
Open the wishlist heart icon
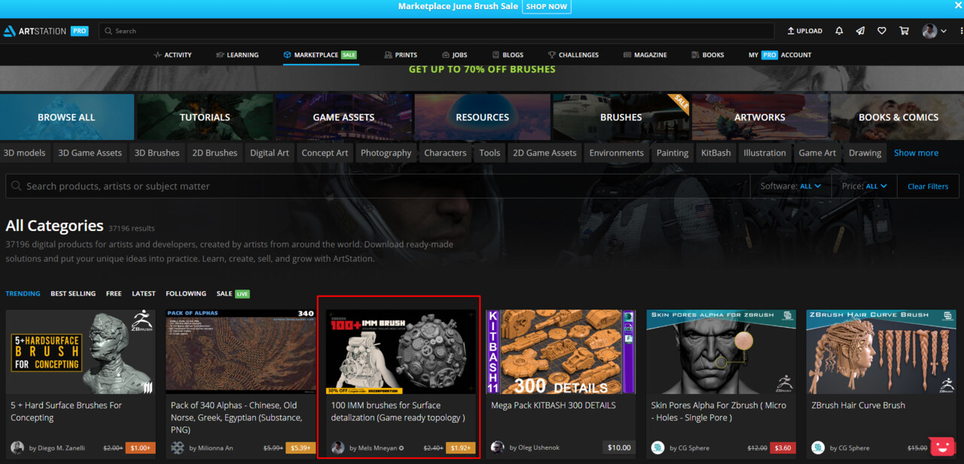point(881,31)
